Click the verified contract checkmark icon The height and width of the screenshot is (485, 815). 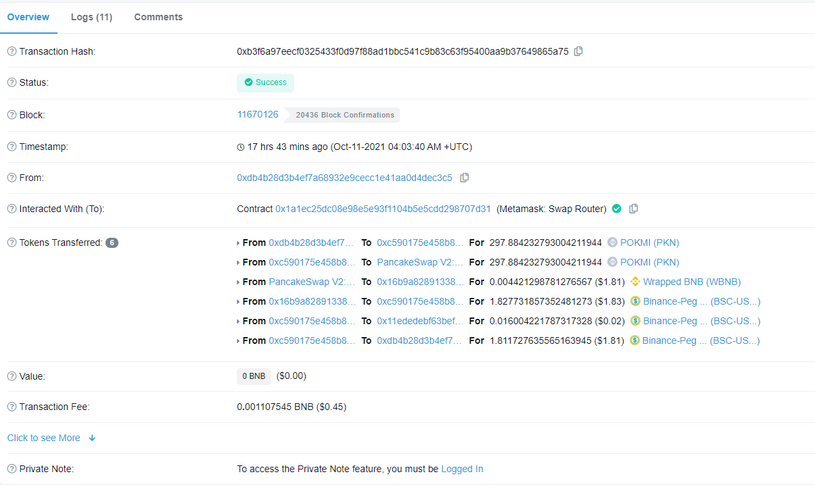pos(616,209)
